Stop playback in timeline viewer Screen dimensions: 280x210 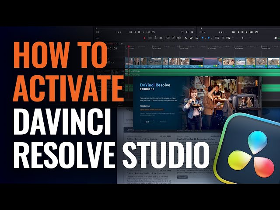coord(242,32)
